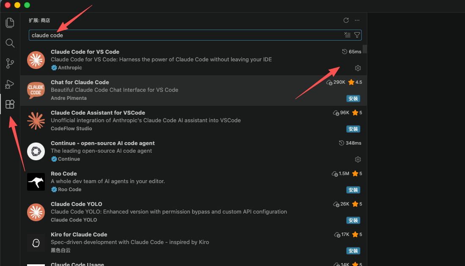Screen dimensions: 465x266
Task: Install the Claude Code YOLO extension
Action: (353, 220)
